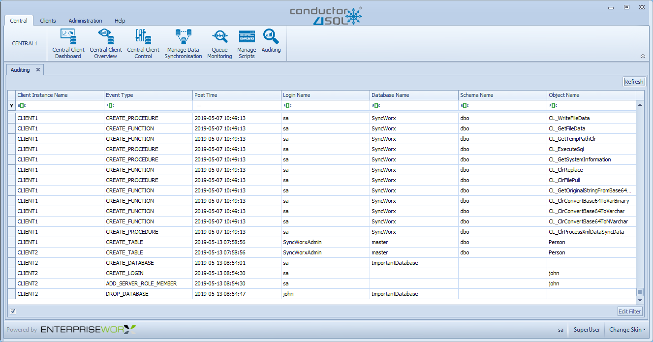
Task: Select the CL_ClrConvertBase64ToVarBinary cell
Action: [x=591, y=201]
